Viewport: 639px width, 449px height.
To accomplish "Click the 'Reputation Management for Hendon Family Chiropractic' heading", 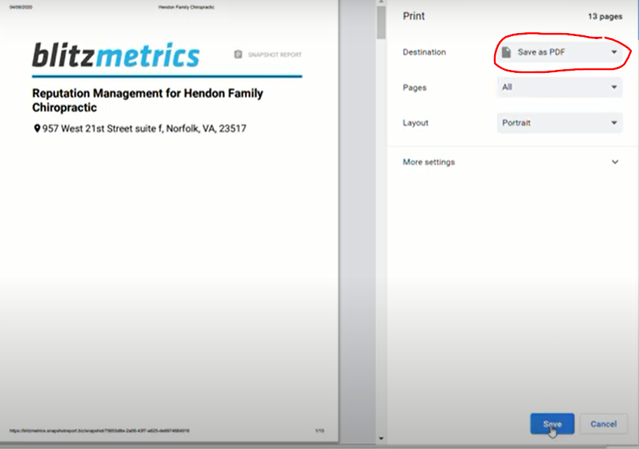I will (148, 100).
